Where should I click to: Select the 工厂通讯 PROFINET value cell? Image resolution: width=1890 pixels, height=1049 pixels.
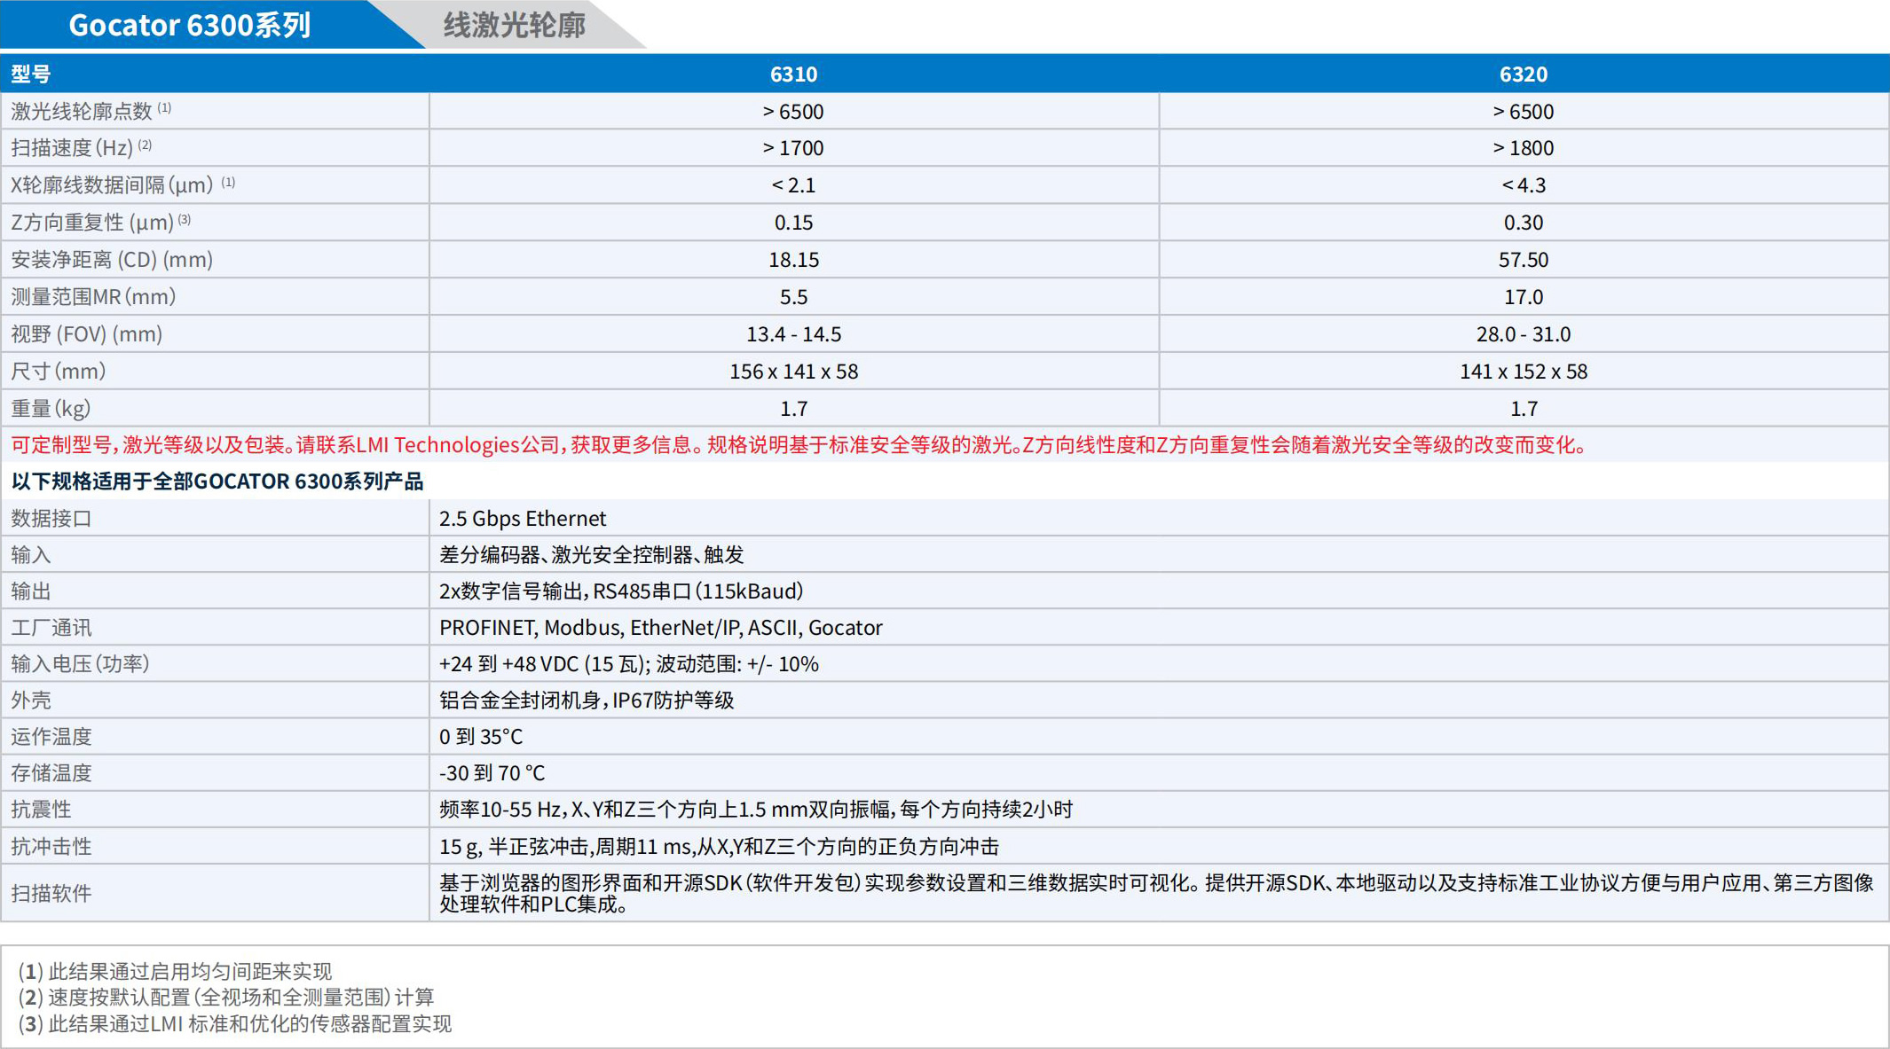pos(661,627)
